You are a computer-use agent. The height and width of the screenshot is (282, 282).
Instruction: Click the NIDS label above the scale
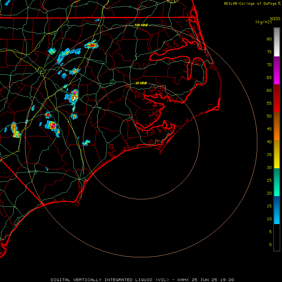pos(275,19)
